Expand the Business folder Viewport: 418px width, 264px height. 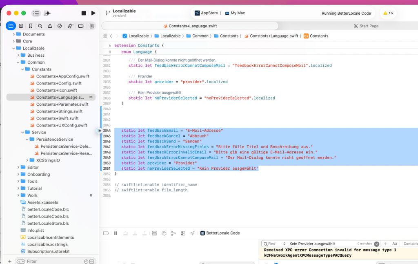click(x=18, y=55)
